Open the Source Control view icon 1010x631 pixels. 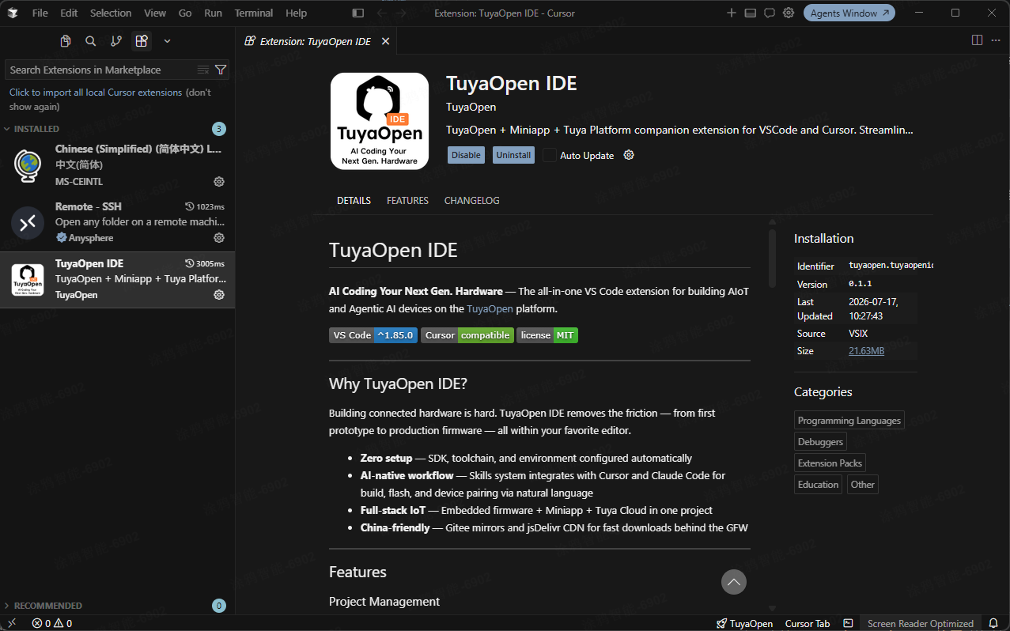[116, 41]
